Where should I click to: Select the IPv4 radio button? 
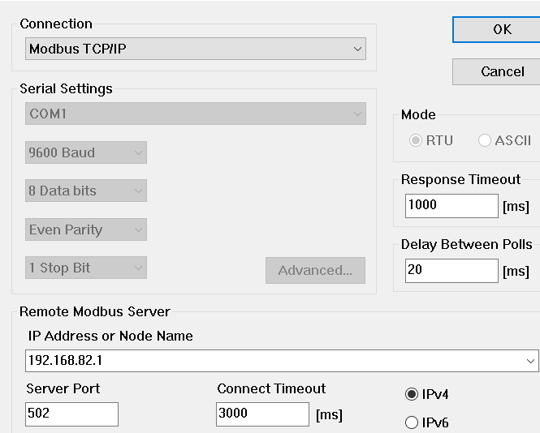pyautogui.click(x=411, y=394)
